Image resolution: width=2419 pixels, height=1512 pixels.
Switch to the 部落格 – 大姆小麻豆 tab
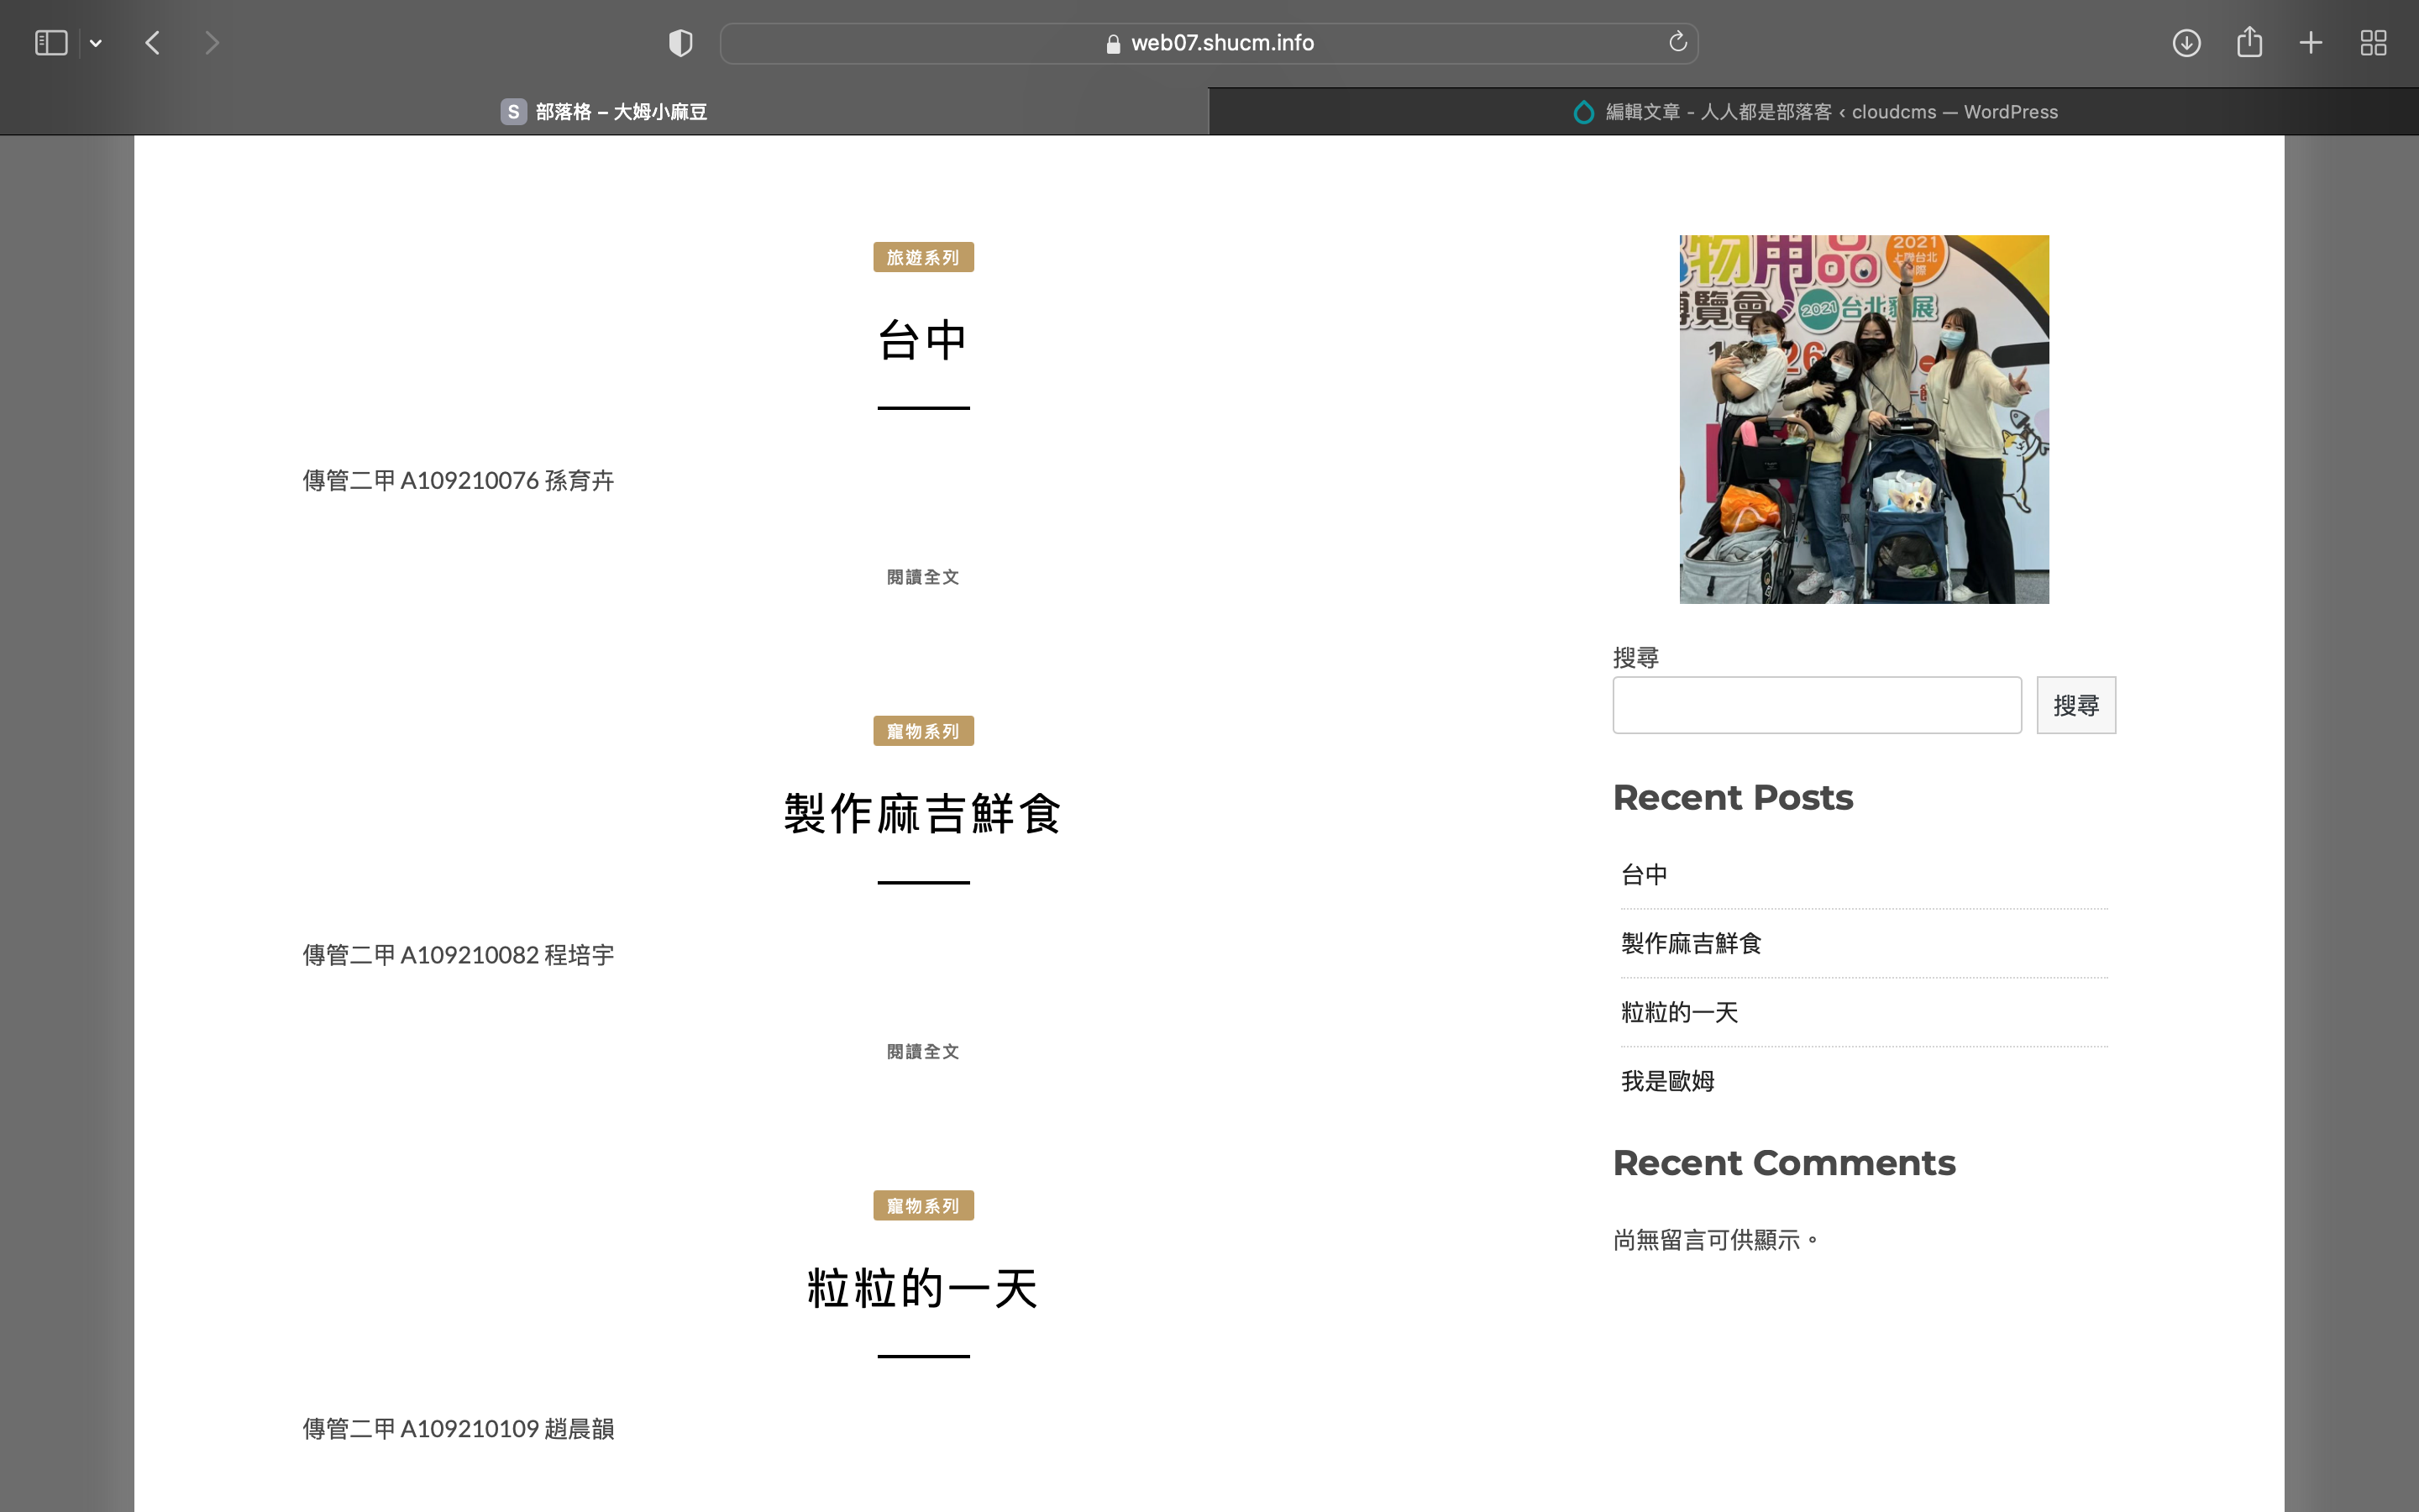[x=605, y=112]
